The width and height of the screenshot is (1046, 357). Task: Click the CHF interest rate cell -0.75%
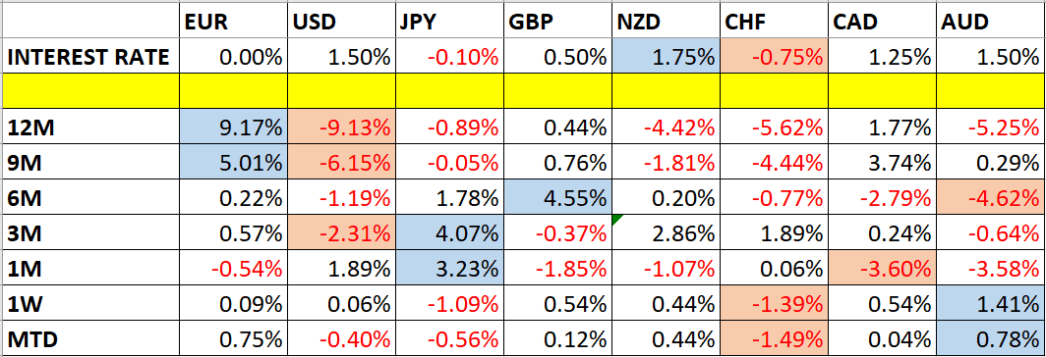coord(774,56)
